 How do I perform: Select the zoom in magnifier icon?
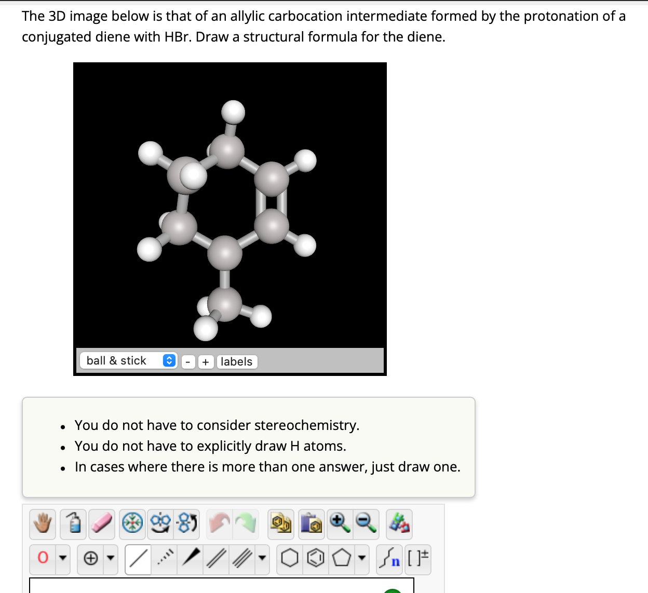340,524
